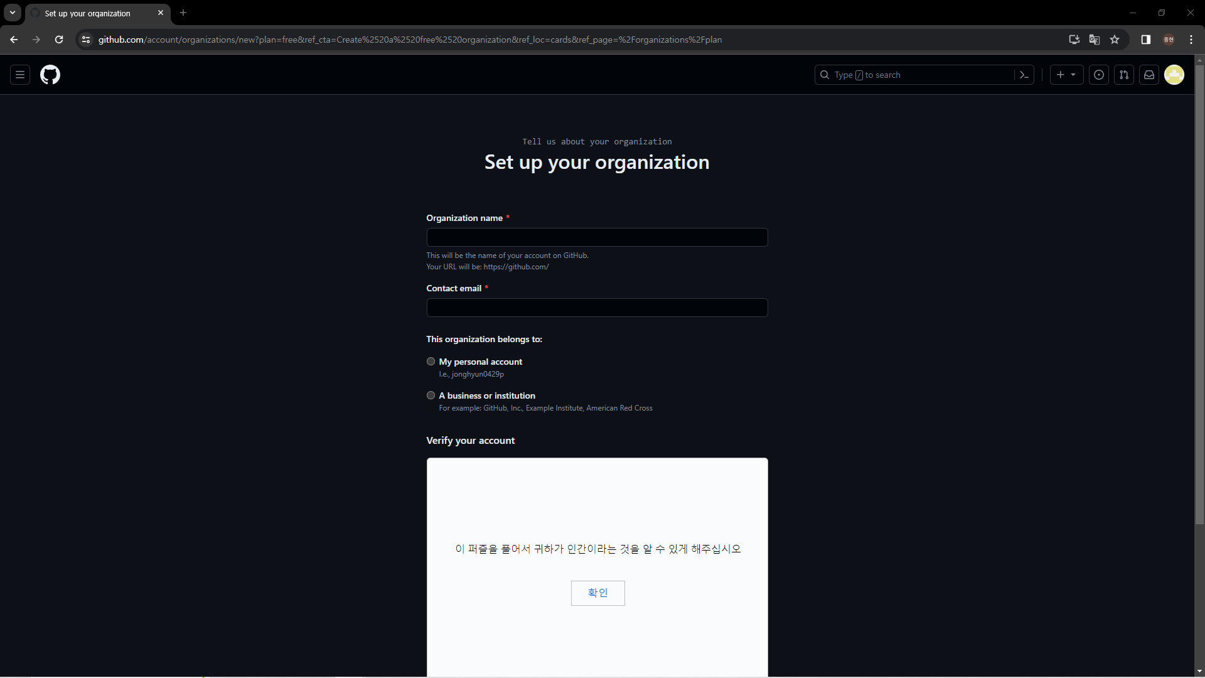Bookmark this page with star icon

point(1115,40)
